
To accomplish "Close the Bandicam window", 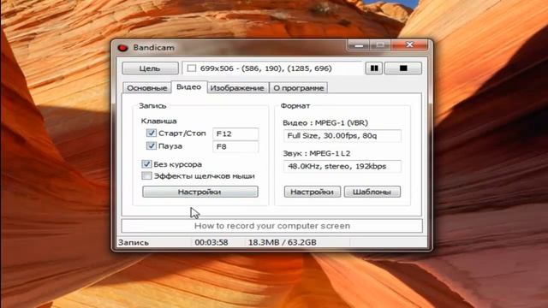I will pos(409,44).
